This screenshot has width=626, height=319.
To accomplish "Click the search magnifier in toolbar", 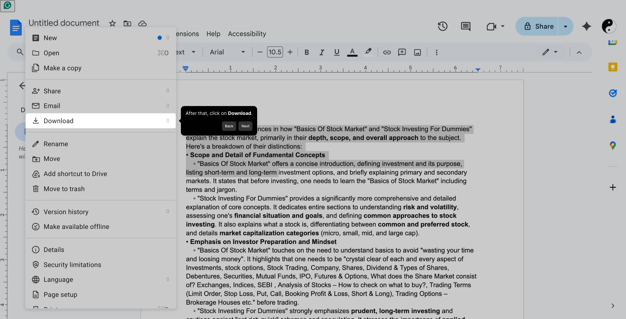I will (x=20, y=52).
